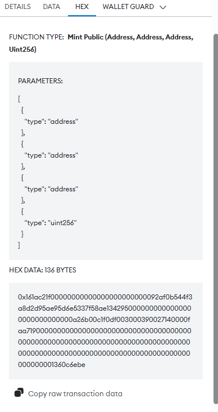This screenshot has height=412, width=218.
Task: Open the WALLET GUARD tab
Action: 128,7
